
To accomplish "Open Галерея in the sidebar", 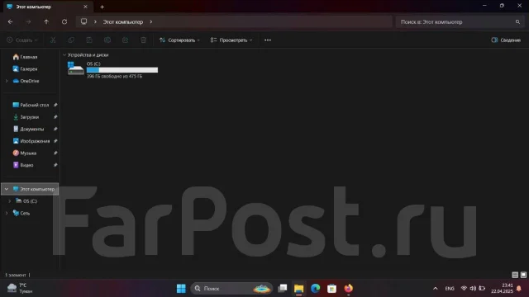I will click(x=26, y=69).
